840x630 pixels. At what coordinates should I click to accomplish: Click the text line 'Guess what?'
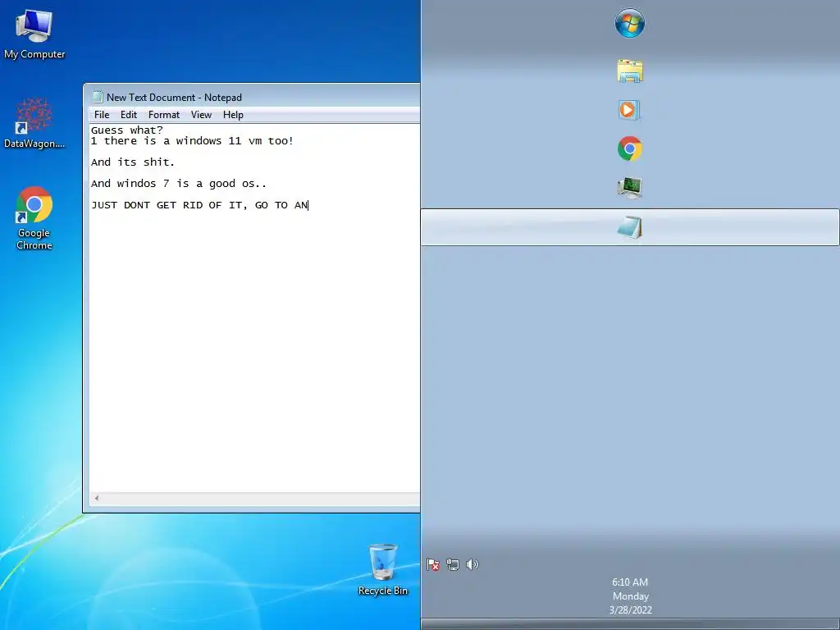(127, 130)
